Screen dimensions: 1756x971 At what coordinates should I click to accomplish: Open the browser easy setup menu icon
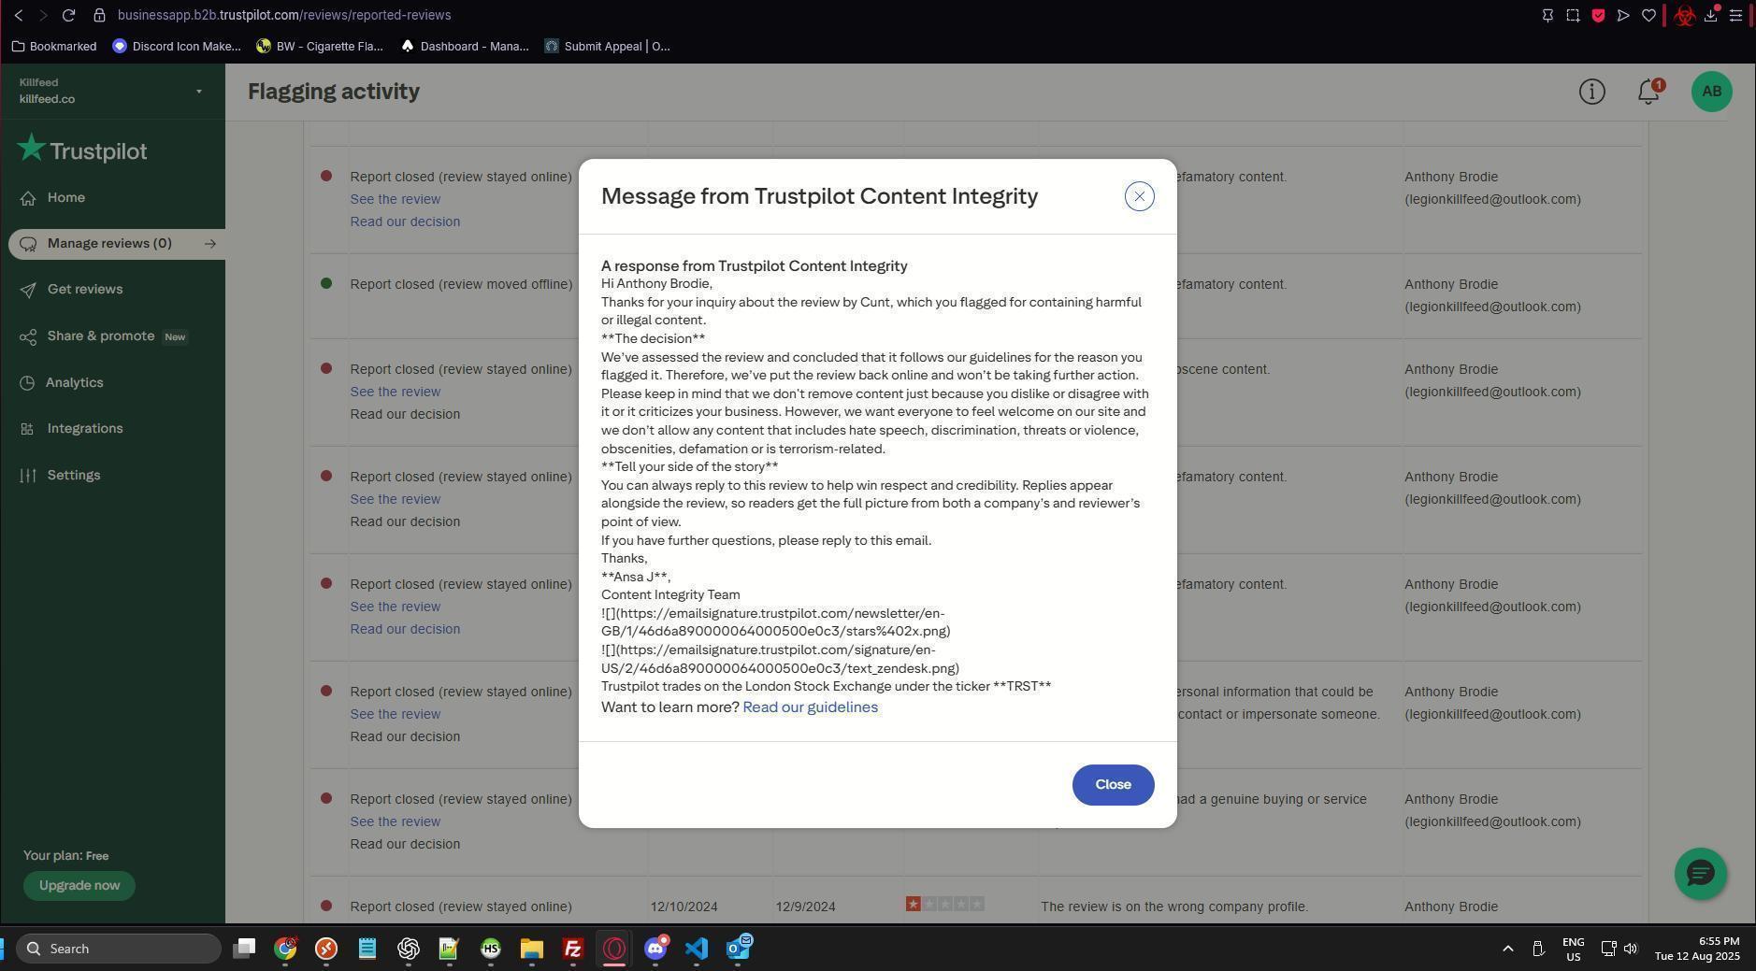point(1736,15)
